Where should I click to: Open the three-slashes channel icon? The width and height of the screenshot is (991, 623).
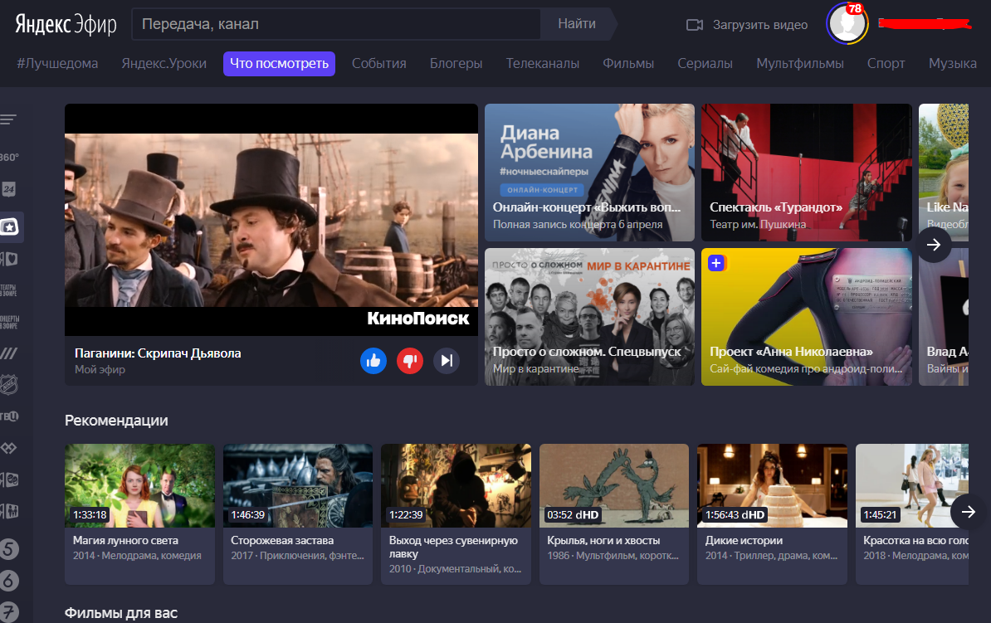coord(9,353)
